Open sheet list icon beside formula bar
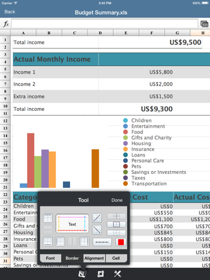The height and width of the screenshot is (280, 210). [204, 24]
